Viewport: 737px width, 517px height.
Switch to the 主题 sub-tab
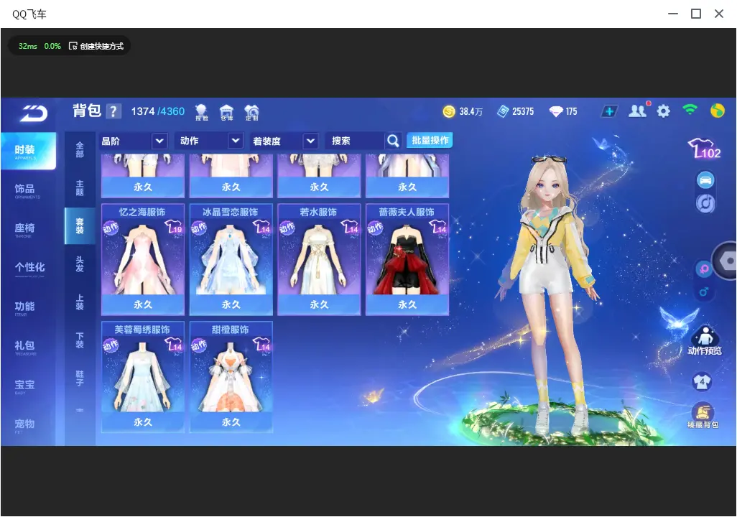tap(80, 188)
